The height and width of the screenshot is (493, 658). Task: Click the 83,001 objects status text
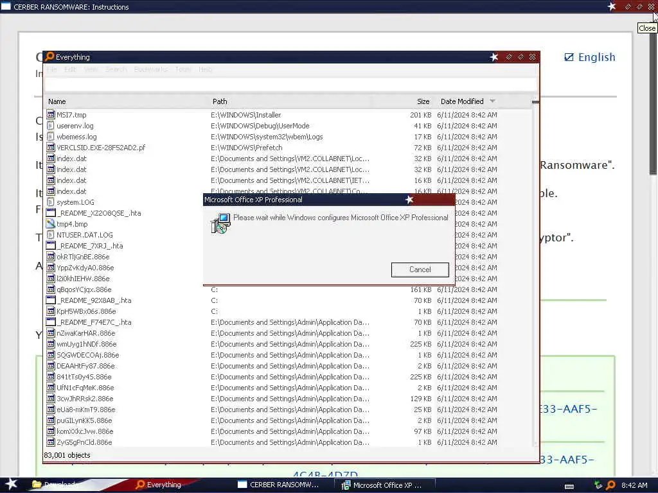click(x=67, y=455)
